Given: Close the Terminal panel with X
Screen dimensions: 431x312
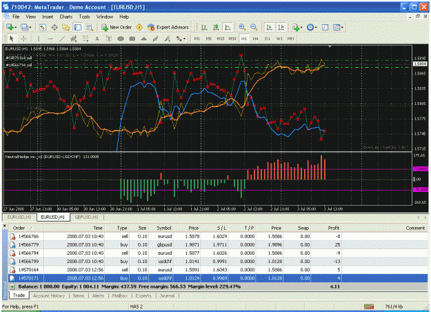Looking at the screenshot, I should pos(4,226).
